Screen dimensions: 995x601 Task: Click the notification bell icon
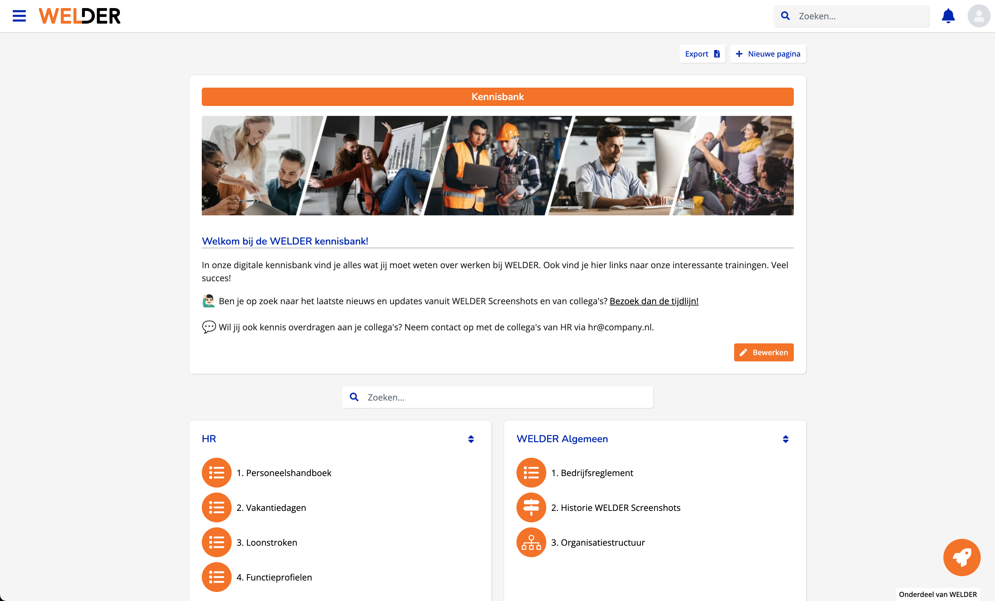948,16
